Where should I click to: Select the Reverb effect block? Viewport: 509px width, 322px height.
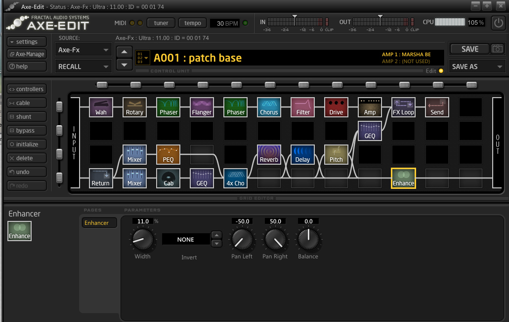269,154
